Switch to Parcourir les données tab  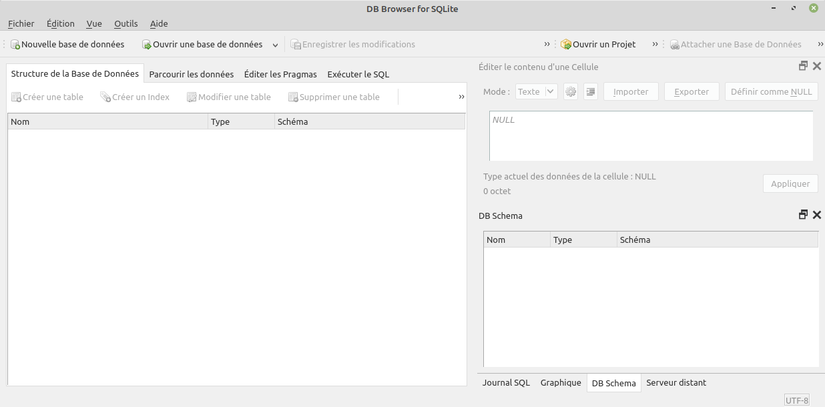click(192, 74)
